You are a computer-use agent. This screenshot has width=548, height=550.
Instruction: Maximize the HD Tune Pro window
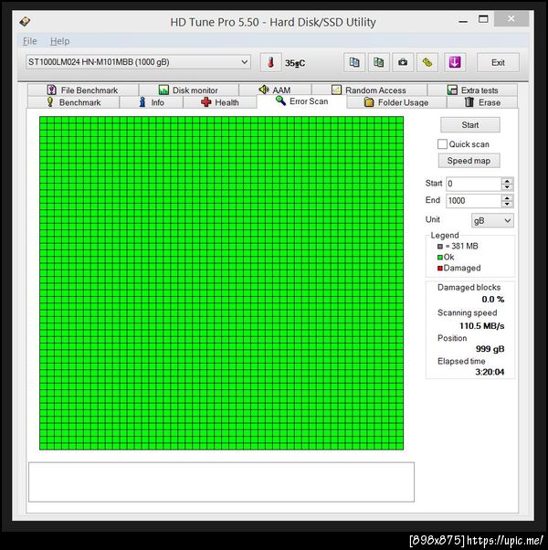point(483,19)
